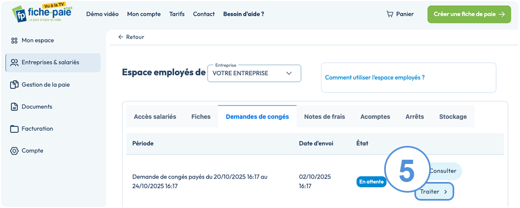Viewport: 520px width, 208px height.
Task: Switch to the Fiches tab
Action: pos(201,117)
